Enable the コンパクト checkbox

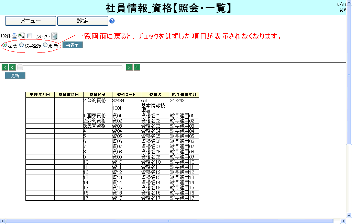(30, 36)
